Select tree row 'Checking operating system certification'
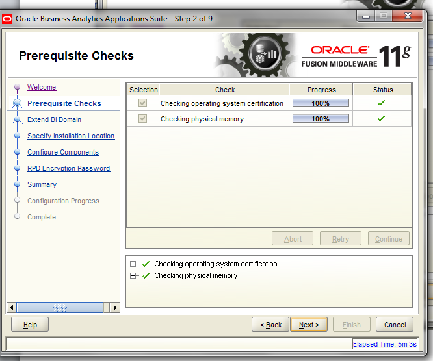Image resolution: width=433 pixels, height=361 pixels. coord(215,264)
